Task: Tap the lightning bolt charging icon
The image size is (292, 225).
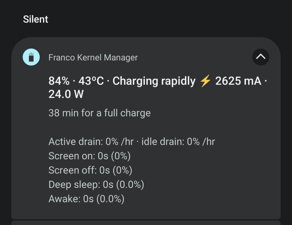Action: [205, 81]
